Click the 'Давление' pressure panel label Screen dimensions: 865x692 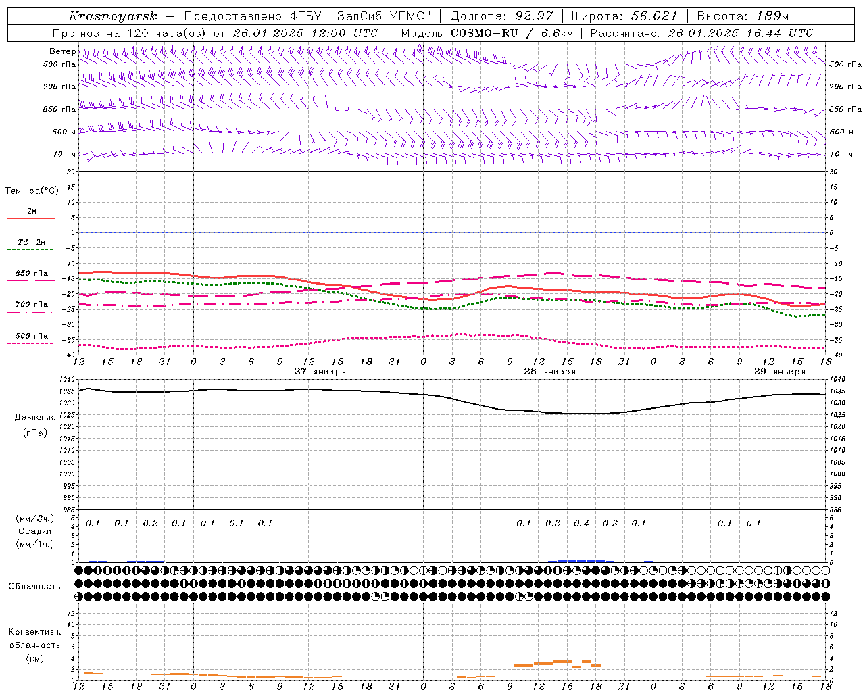click(x=35, y=418)
